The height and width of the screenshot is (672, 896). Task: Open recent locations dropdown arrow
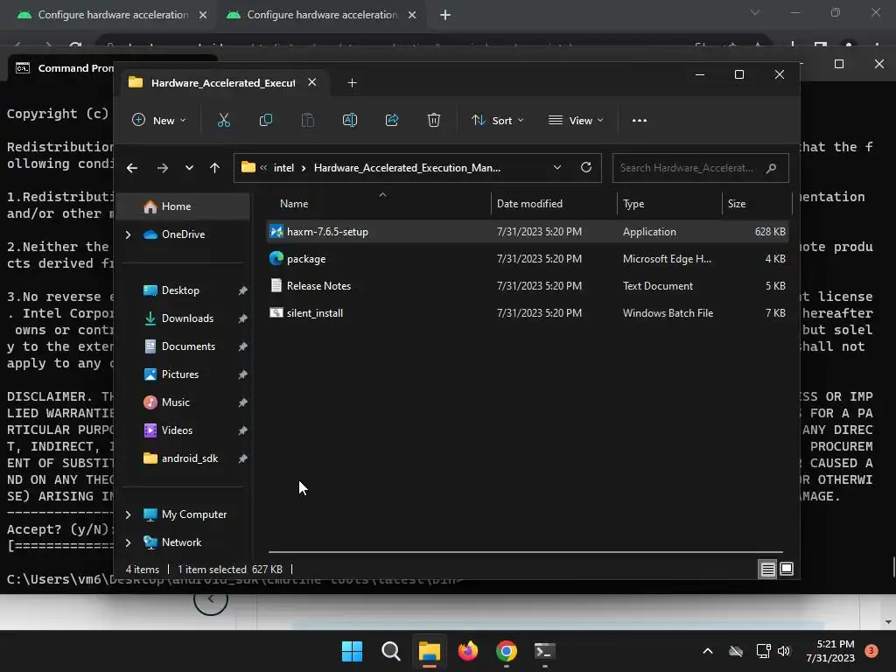pos(189,168)
